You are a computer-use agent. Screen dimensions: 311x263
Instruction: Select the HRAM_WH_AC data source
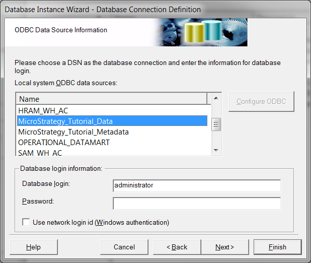[x=112, y=111]
